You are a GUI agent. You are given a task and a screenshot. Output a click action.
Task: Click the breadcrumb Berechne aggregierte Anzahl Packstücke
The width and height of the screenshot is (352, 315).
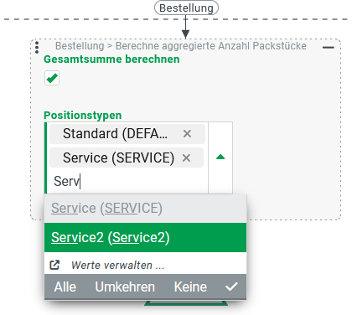(x=211, y=46)
